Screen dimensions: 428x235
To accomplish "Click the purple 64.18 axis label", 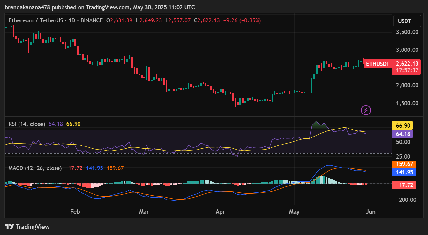I will [x=402, y=134].
